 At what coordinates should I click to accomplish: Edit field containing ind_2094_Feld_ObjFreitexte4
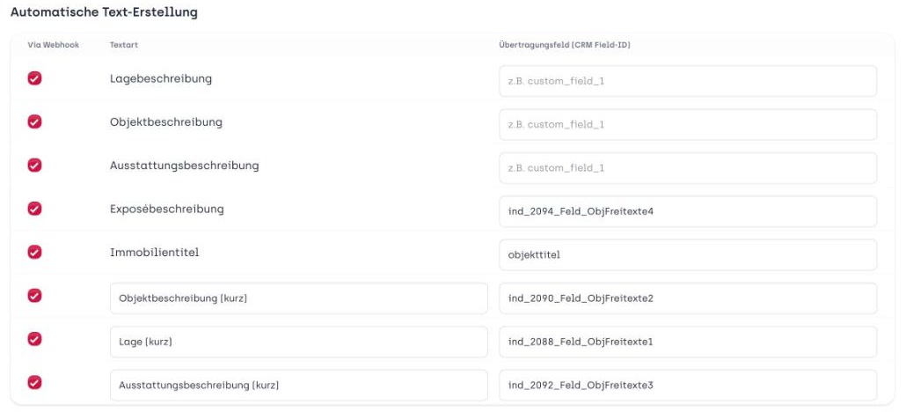pyautogui.click(x=688, y=211)
